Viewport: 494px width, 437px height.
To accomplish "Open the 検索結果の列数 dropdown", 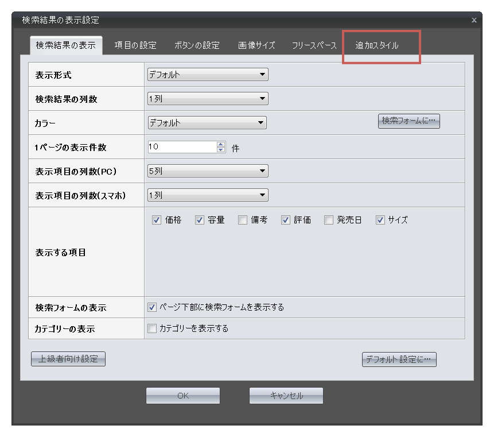I will point(208,99).
